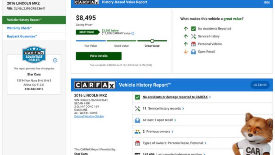Open the Vehicle History Report tab
The image size is (275, 155).
pyautogui.click(x=34, y=20)
